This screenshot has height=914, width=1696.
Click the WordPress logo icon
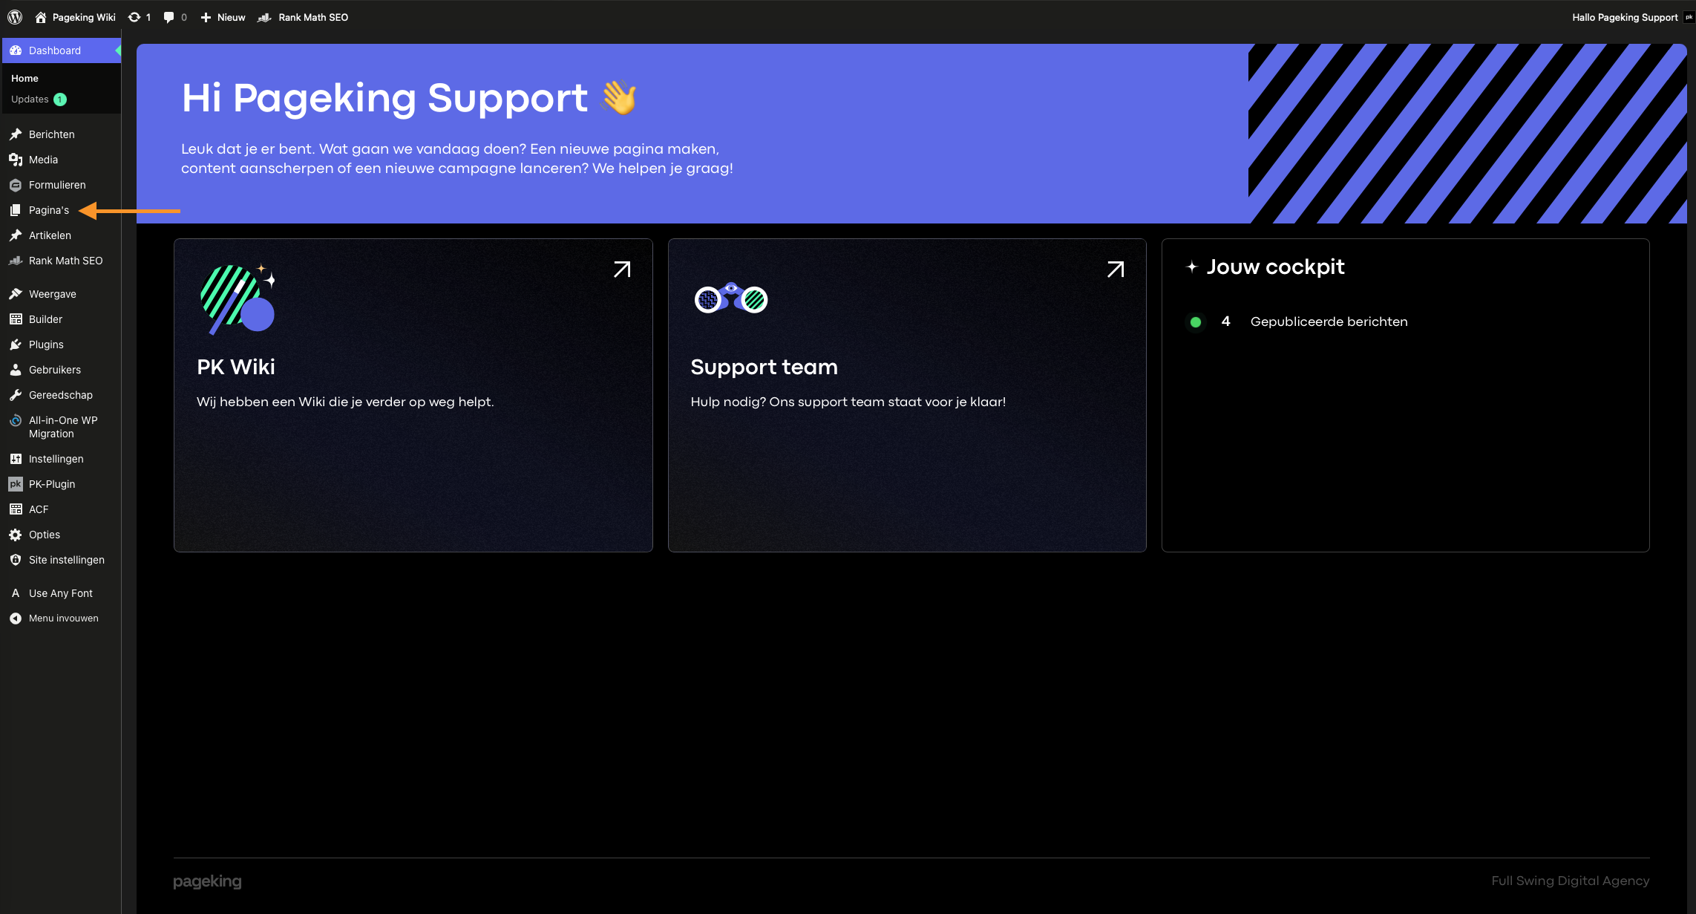15,17
